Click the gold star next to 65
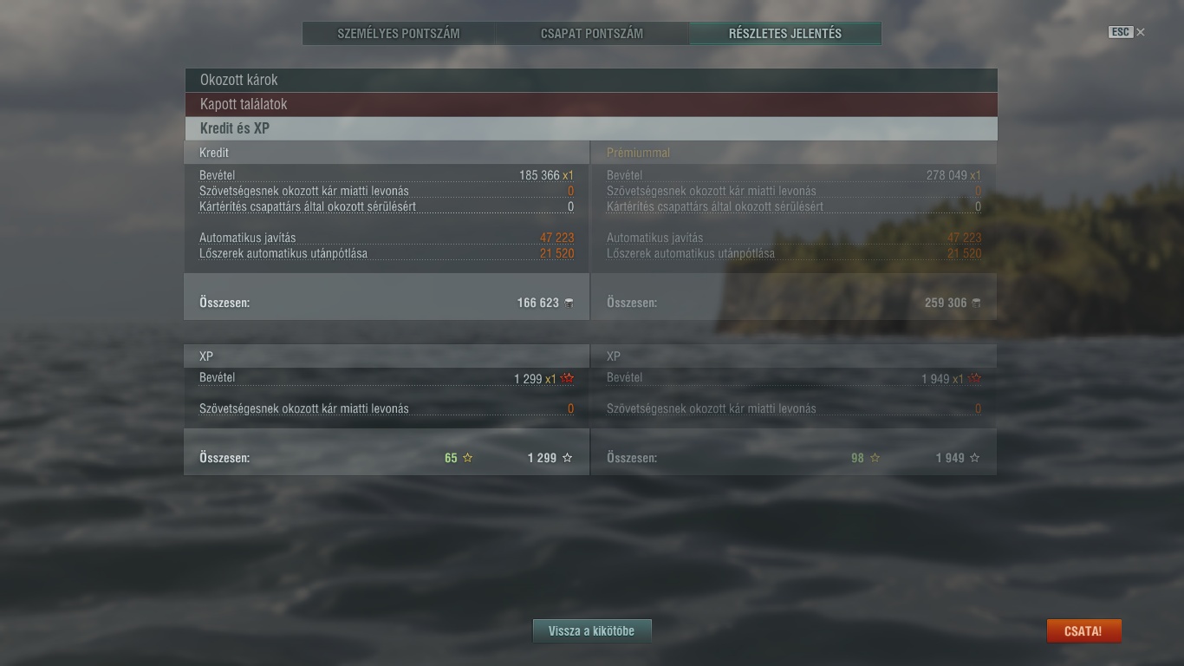1184x666 pixels. (468, 458)
